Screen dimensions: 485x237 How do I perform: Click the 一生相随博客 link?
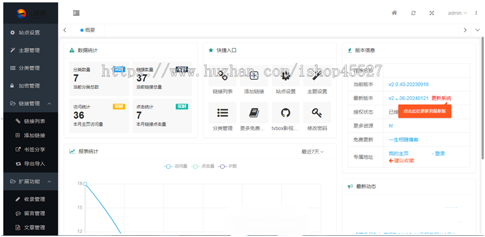(x=403, y=140)
